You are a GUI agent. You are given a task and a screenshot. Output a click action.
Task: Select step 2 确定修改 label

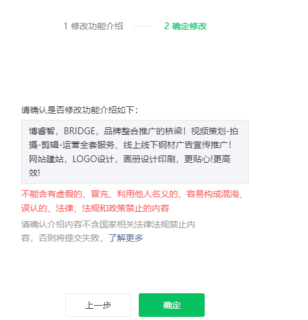coord(189,26)
